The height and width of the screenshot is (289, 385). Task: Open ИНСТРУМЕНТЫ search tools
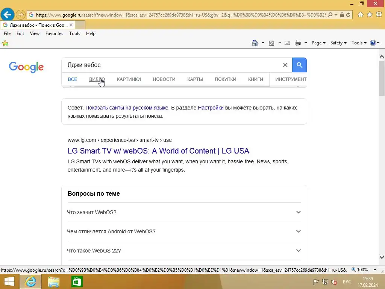click(291, 79)
